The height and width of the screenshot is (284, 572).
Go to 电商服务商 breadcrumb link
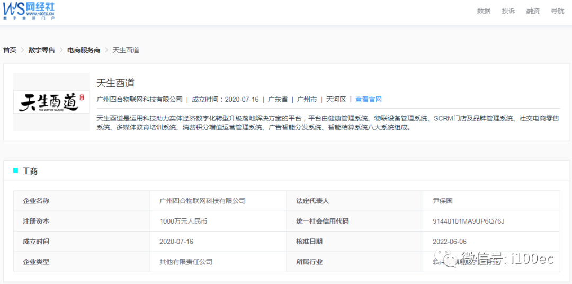[x=84, y=50]
